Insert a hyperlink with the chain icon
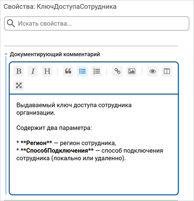This screenshot has width=194, height=201. point(117,71)
